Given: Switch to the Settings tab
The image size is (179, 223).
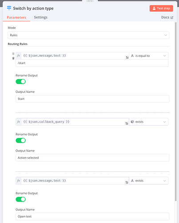Looking at the screenshot, I should (41, 17).
